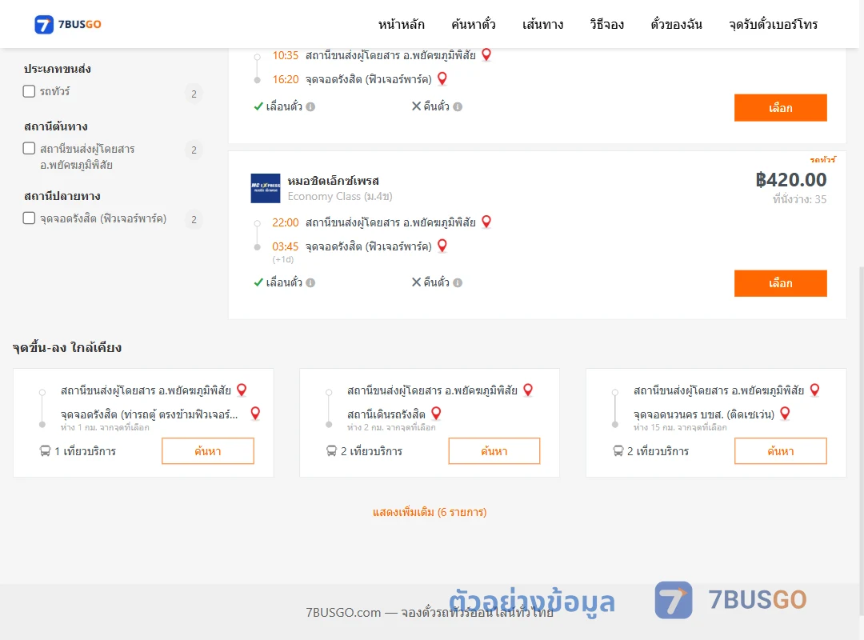Open origin pin in นวนคร nearby card
This screenshot has height=640, width=864.
tap(814, 390)
